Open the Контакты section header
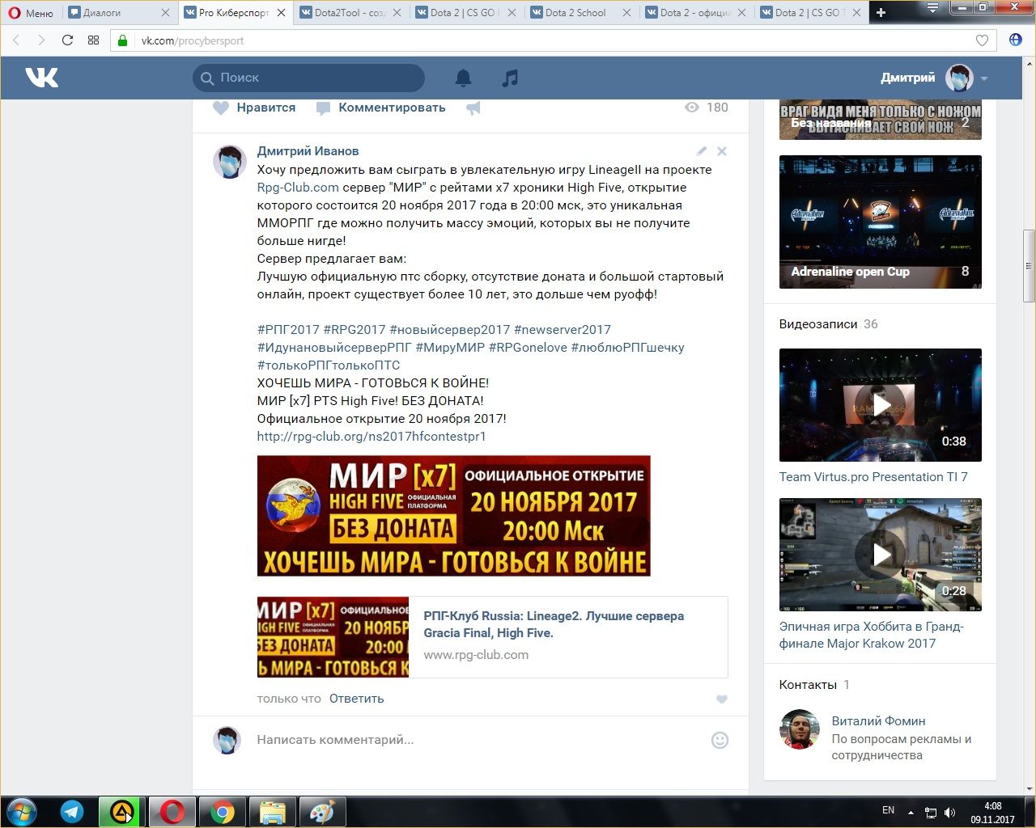The width and height of the screenshot is (1036, 828). coord(814,685)
